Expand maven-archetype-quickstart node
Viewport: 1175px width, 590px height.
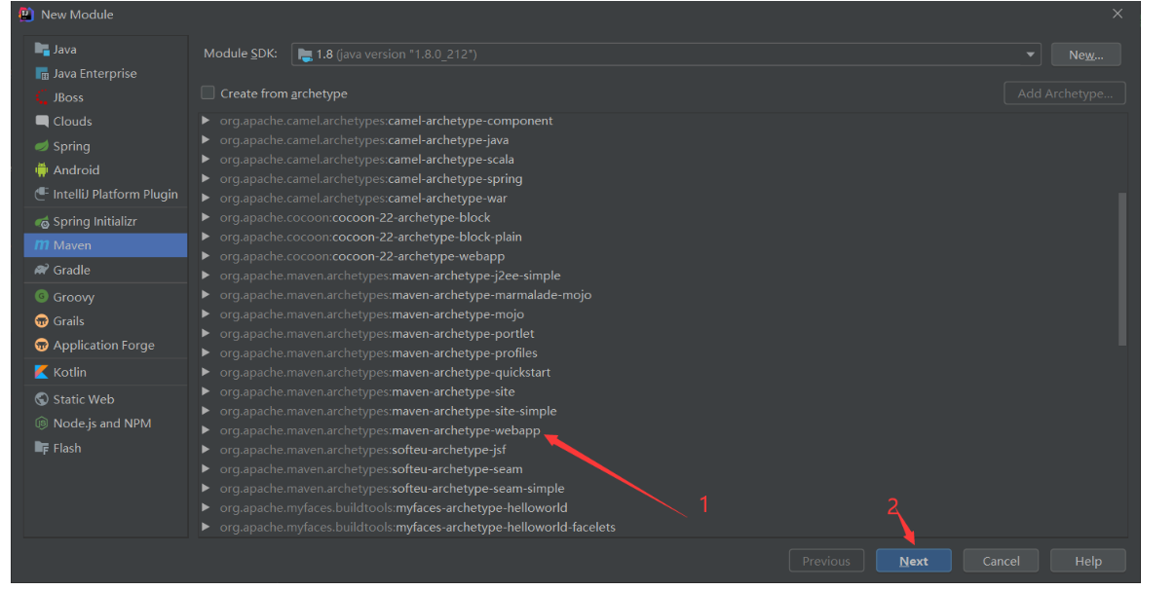pyautogui.click(x=206, y=372)
